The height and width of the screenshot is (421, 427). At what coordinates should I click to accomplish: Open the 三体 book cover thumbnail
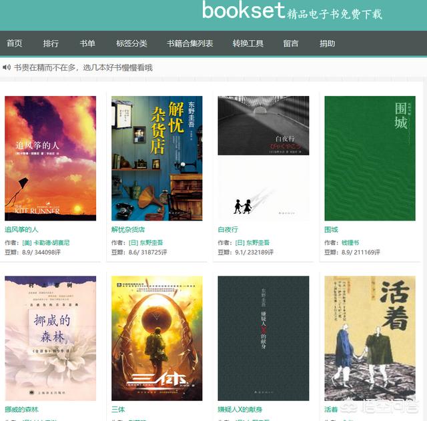pos(157,338)
